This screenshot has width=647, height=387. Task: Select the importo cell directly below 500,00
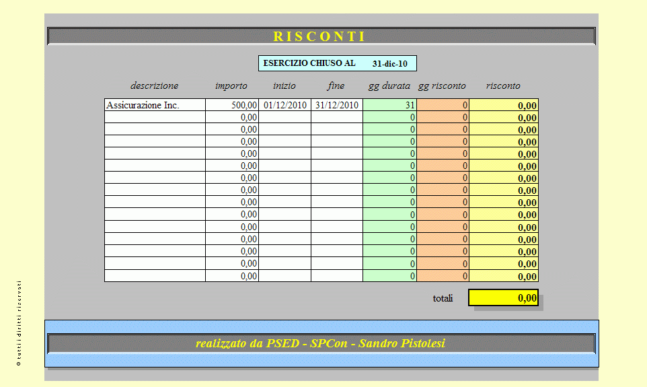(232, 117)
